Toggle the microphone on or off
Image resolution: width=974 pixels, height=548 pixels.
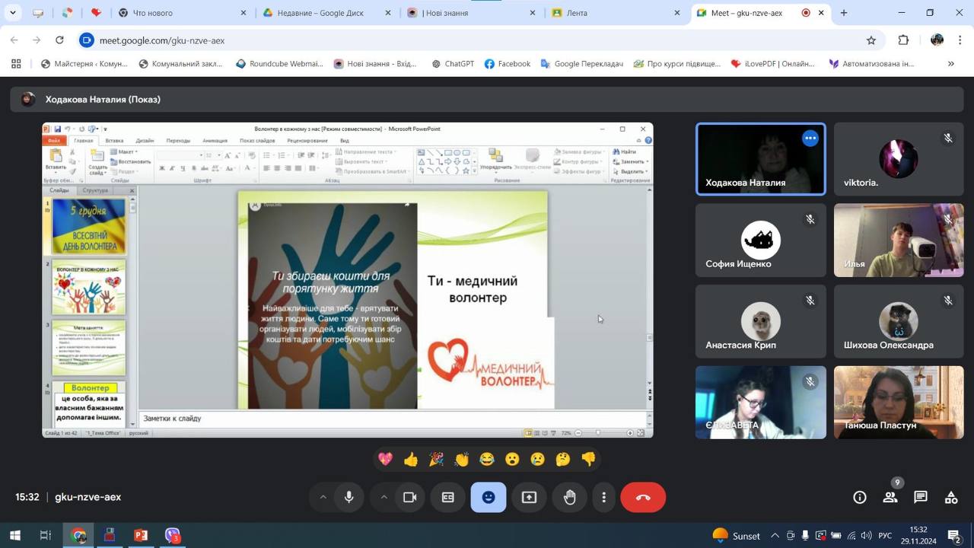point(349,497)
